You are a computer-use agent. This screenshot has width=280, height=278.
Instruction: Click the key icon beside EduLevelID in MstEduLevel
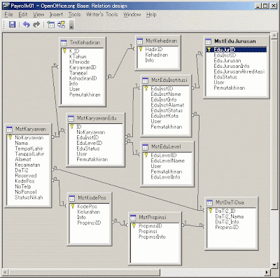click(146, 155)
